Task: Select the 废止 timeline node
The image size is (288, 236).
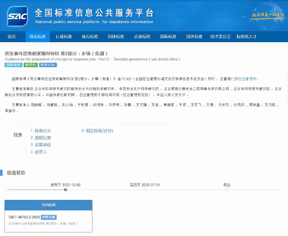Action: coord(227,190)
